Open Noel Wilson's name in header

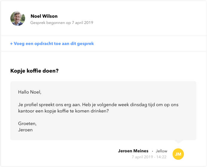[44, 16]
